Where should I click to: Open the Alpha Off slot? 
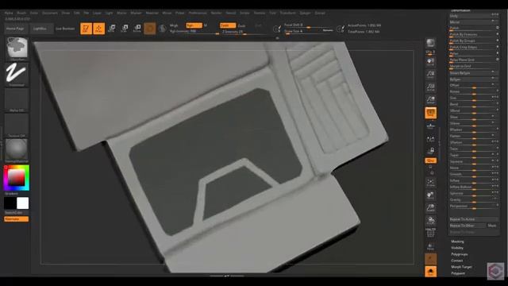pyautogui.click(x=17, y=100)
